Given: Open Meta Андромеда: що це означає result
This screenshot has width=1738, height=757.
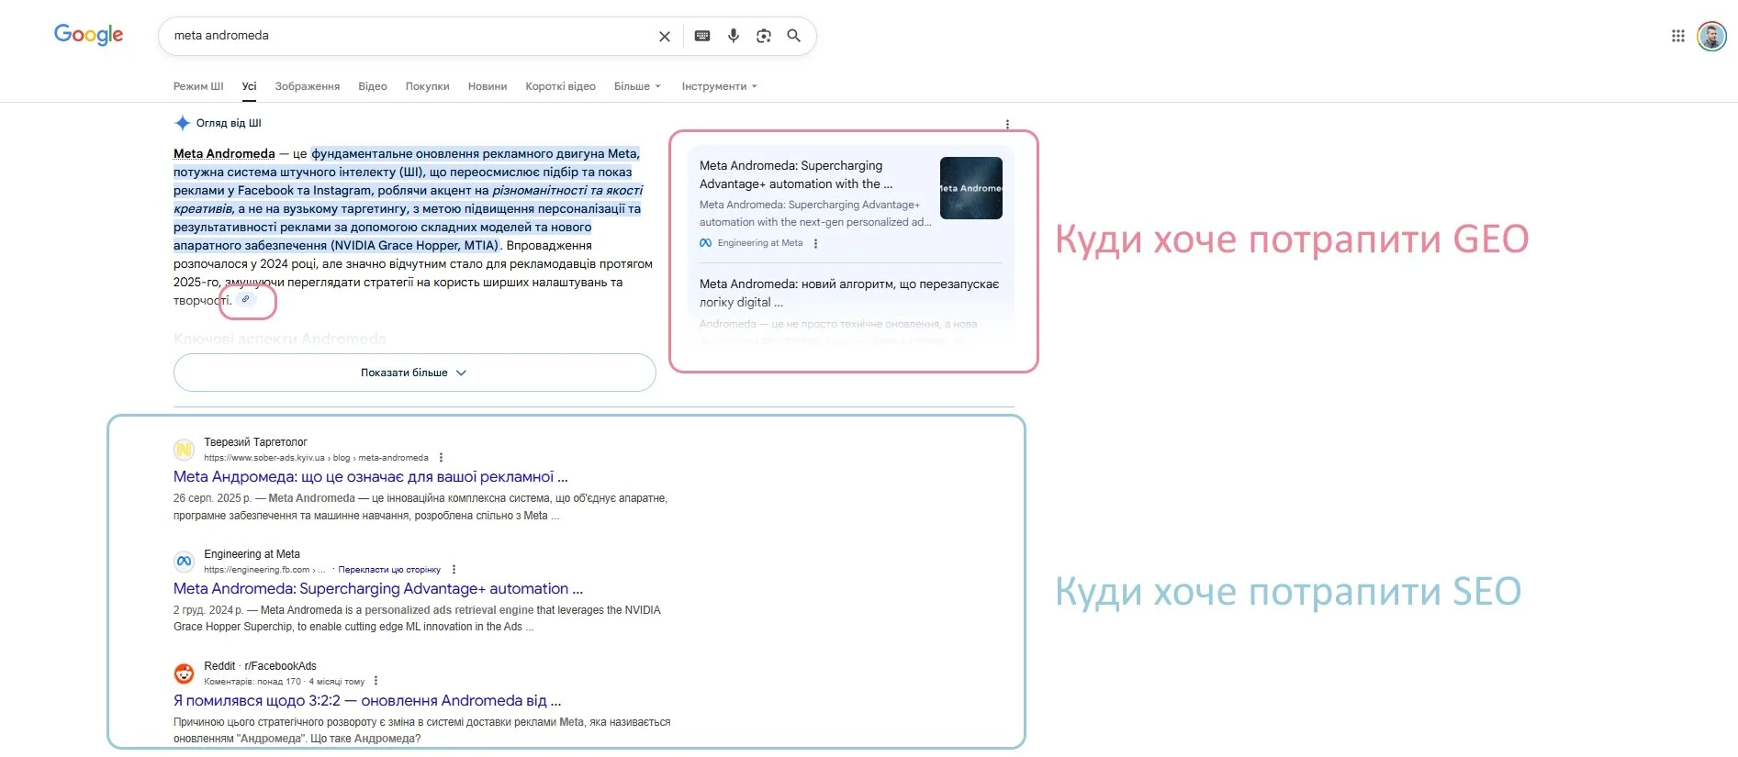Looking at the screenshot, I should click(371, 477).
